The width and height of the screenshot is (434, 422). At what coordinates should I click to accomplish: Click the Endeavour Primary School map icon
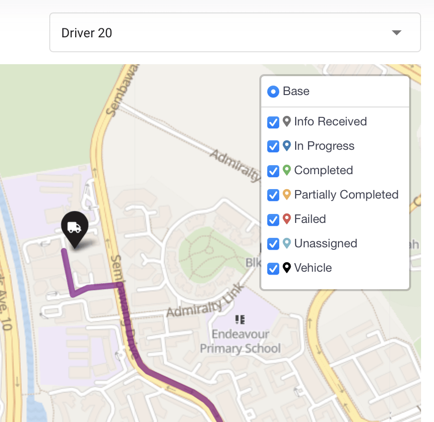click(x=240, y=319)
